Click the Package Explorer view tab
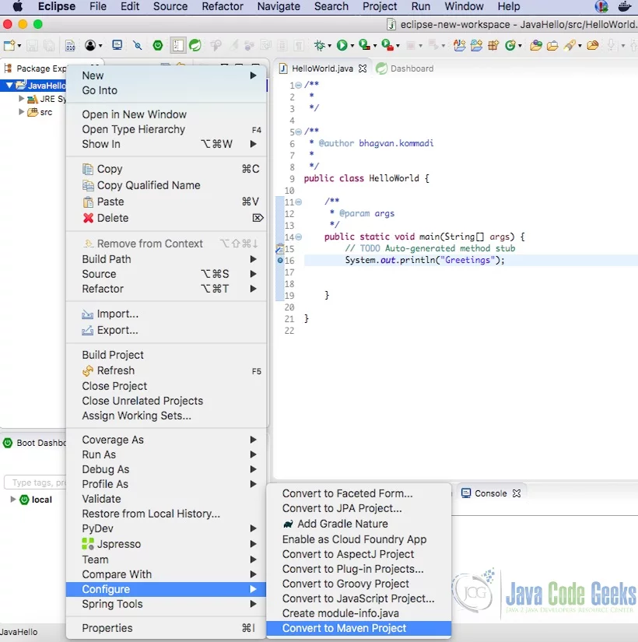The height and width of the screenshot is (642, 638). coord(35,68)
